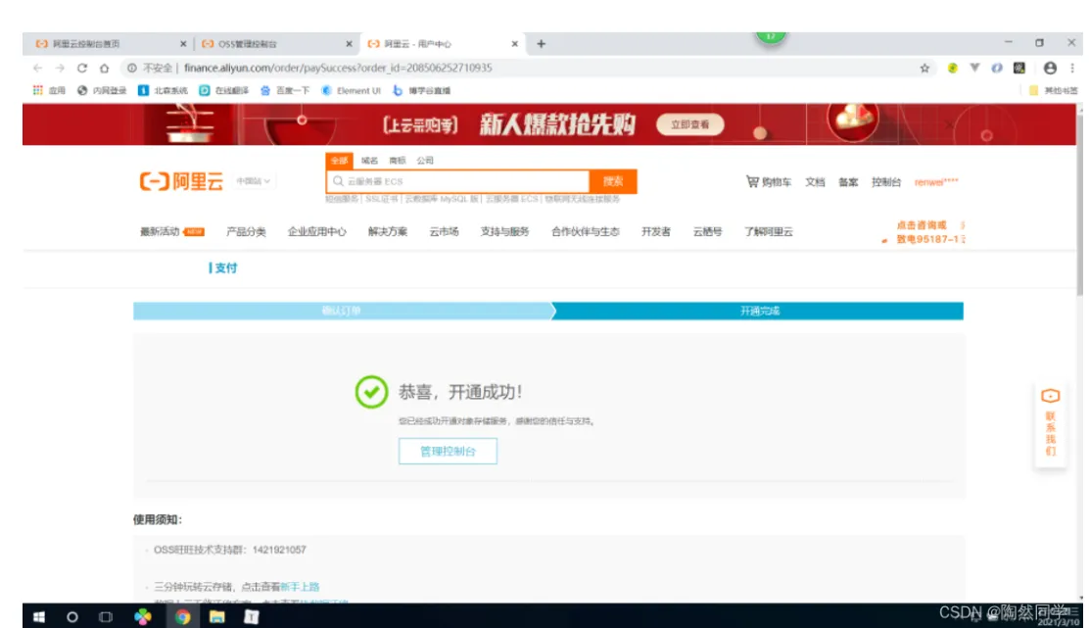The width and height of the screenshot is (1089, 628).
Task: Open the Windows Start menu
Action: click(x=39, y=616)
